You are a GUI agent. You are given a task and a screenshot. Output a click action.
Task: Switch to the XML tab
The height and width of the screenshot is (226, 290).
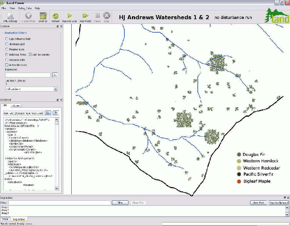(x=5, y=105)
